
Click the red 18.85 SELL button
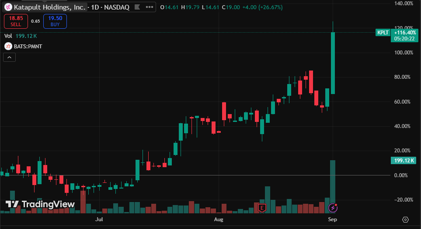click(x=16, y=21)
